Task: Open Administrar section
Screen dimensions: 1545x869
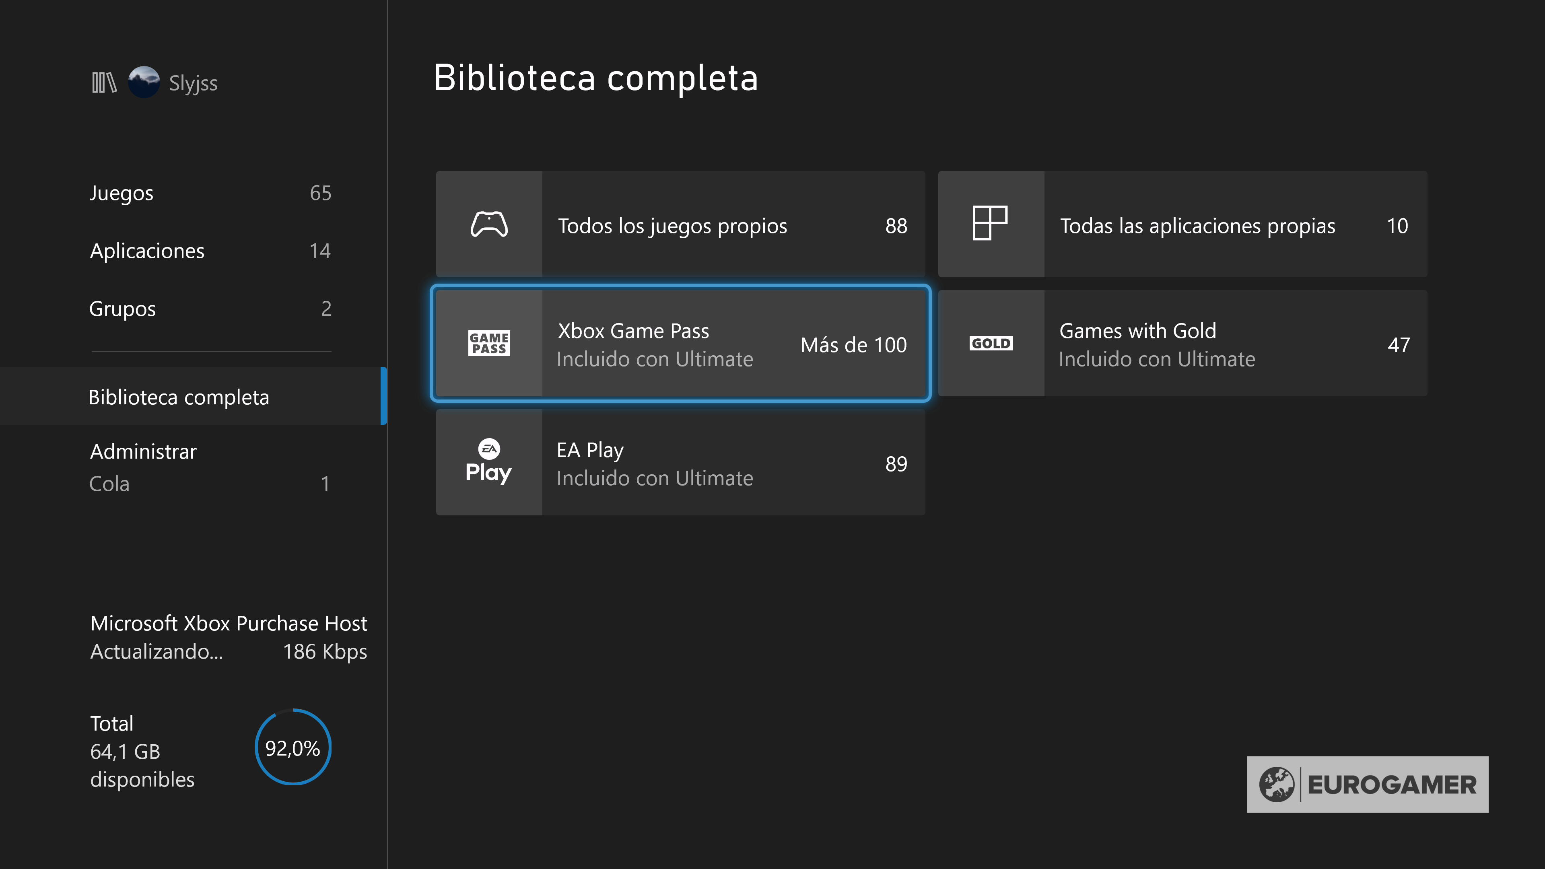Action: pyautogui.click(x=143, y=451)
